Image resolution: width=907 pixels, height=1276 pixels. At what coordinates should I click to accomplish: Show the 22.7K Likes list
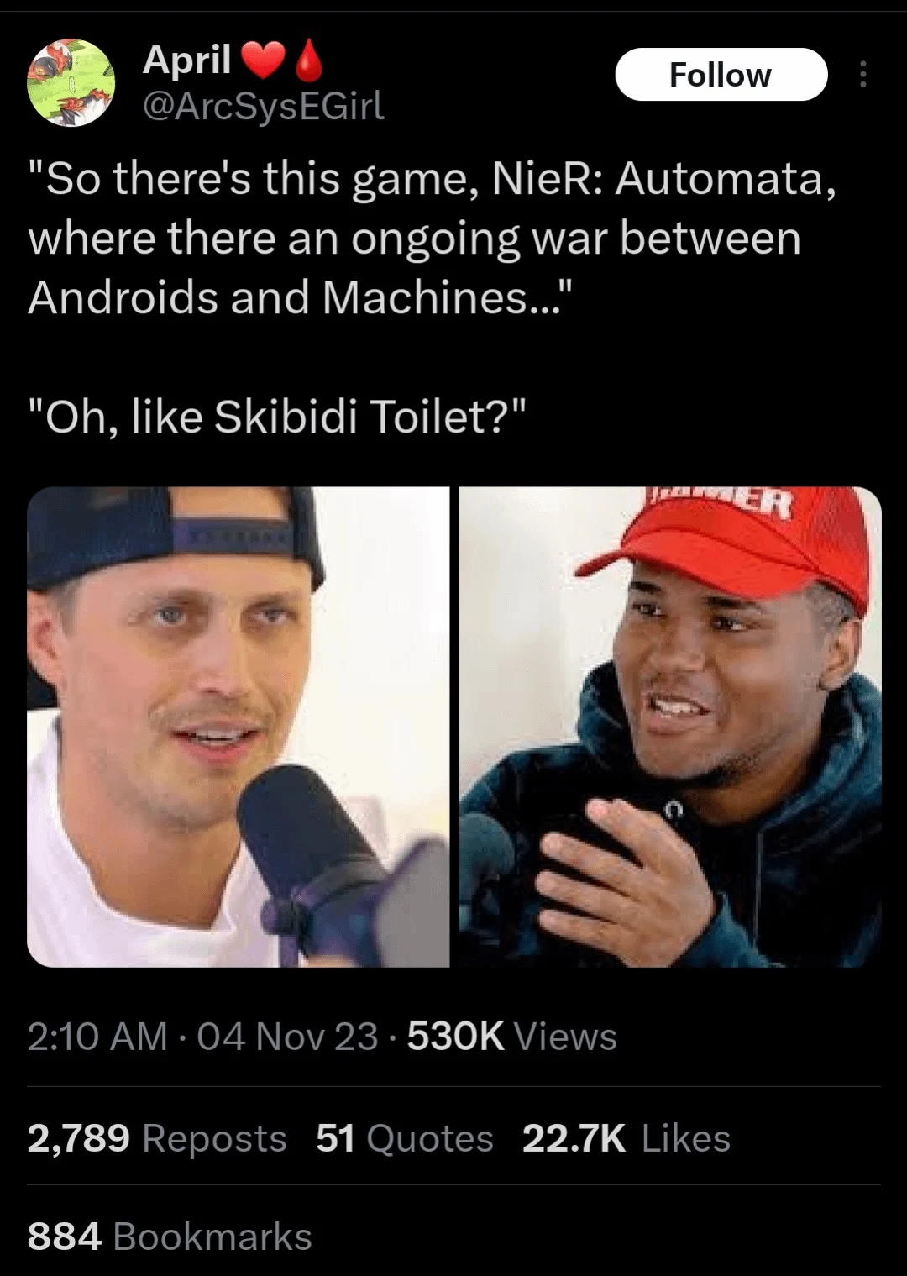pos(627,1138)
